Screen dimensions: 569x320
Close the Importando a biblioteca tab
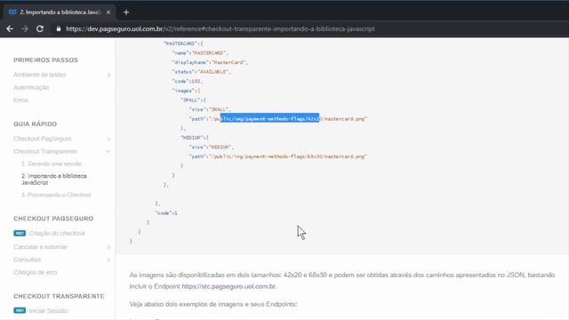(108, 12)
